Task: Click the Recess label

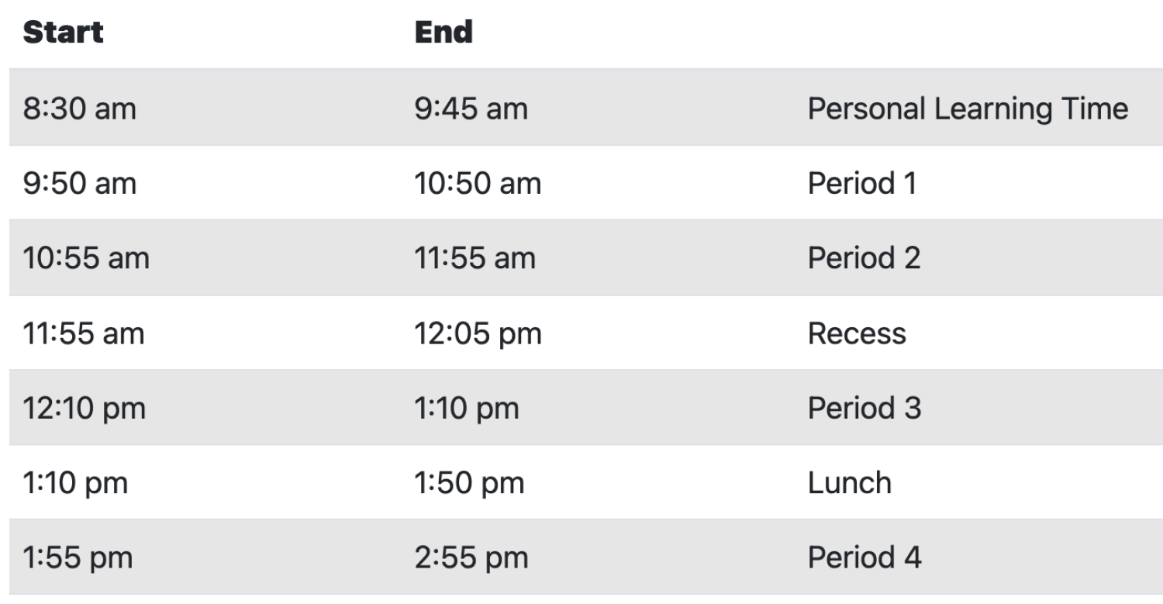Action: (x=857, y=333)
